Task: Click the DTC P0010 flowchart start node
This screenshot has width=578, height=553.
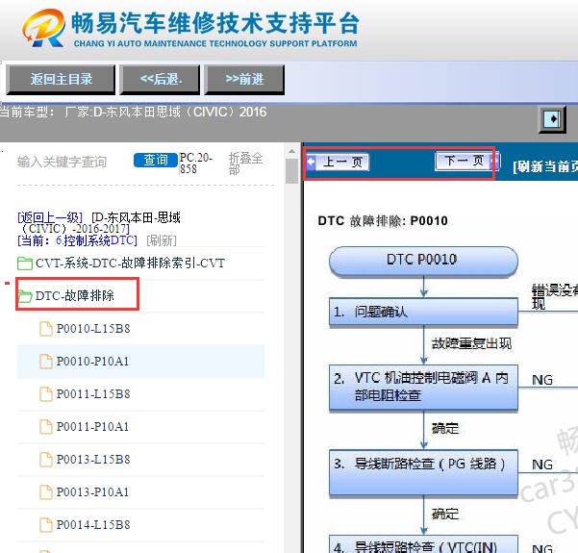Action: point(423,261)
